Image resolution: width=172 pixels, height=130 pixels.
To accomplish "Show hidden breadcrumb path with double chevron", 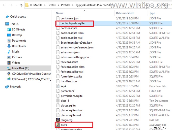I will pos(31,5).
